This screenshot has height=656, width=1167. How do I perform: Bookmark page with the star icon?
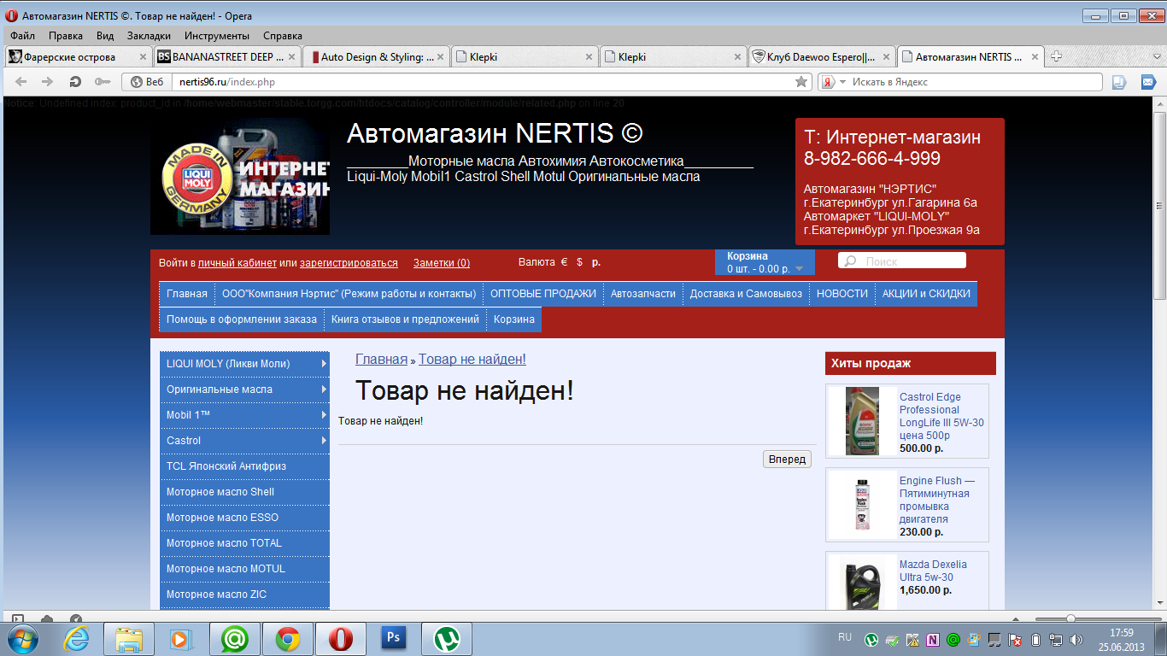coord(800,82)
